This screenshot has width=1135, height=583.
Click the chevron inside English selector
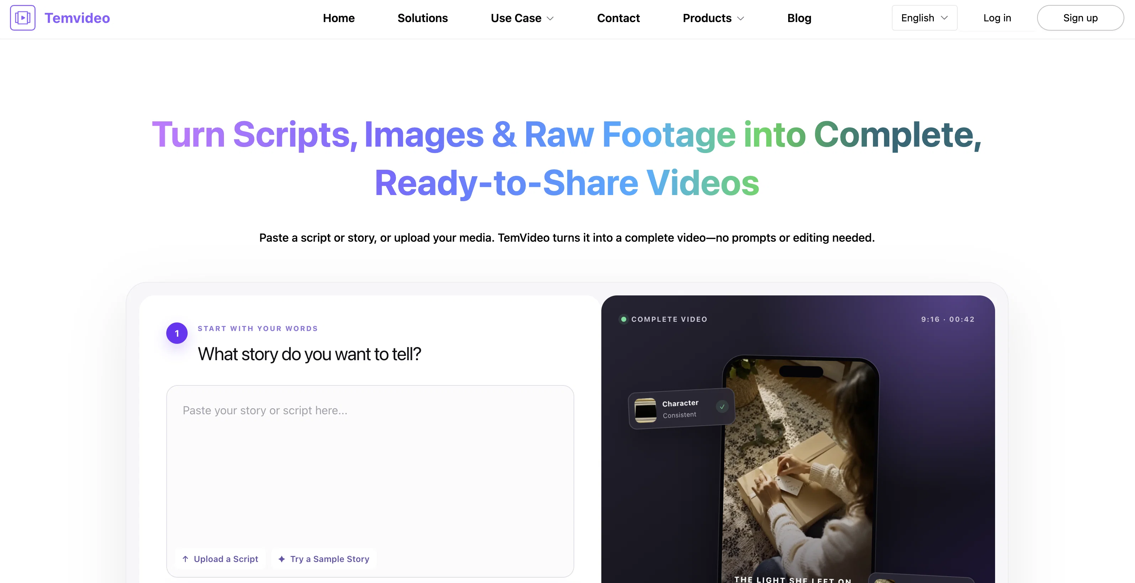pyautogui.click(x=944, y=18)
